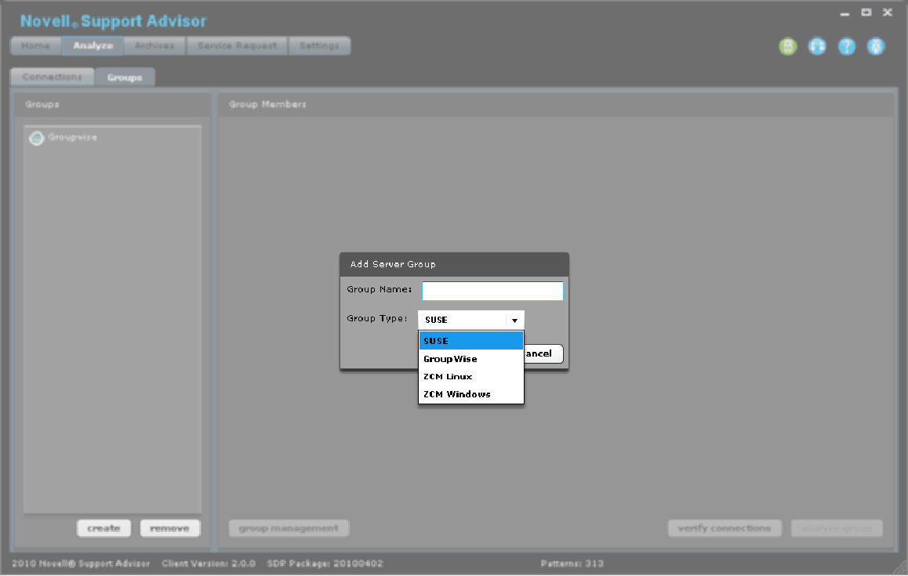
Task: Choose ZCM Linux from the group type list
Action: point(470,377)
